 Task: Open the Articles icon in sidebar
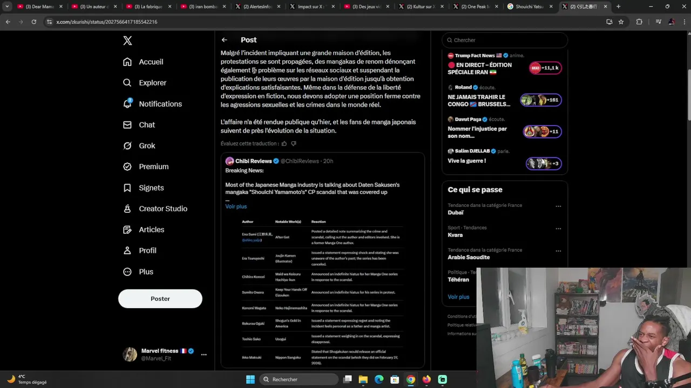[127, 230]
